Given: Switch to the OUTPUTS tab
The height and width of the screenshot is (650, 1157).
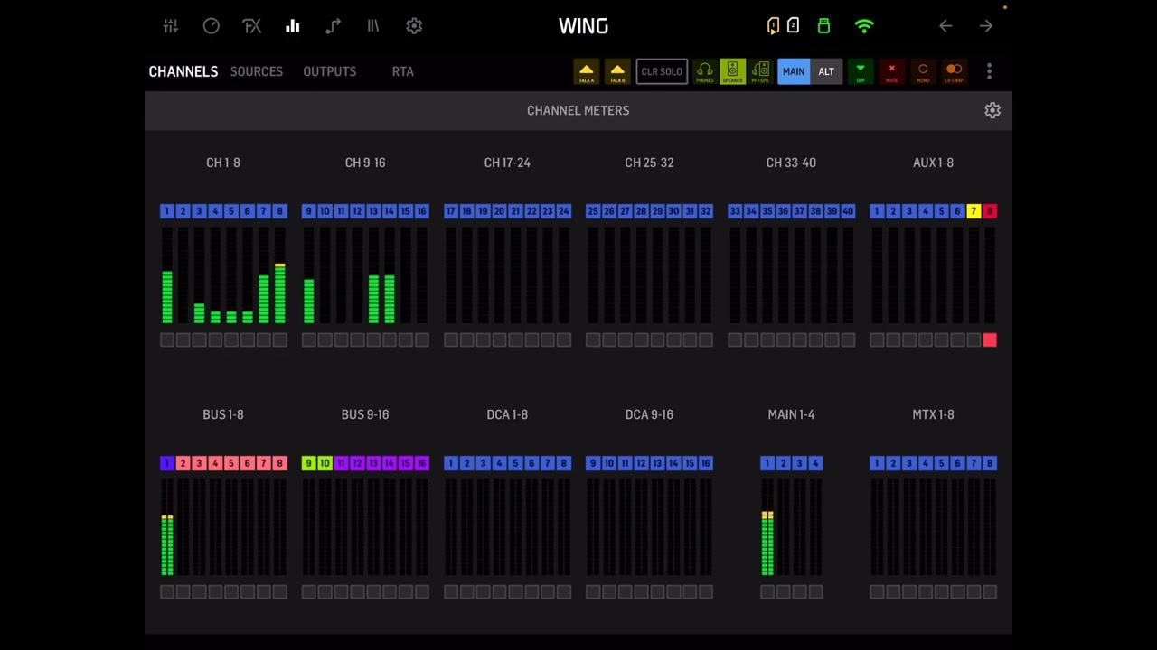Looking at the screenshot, I should click(330, 71).
